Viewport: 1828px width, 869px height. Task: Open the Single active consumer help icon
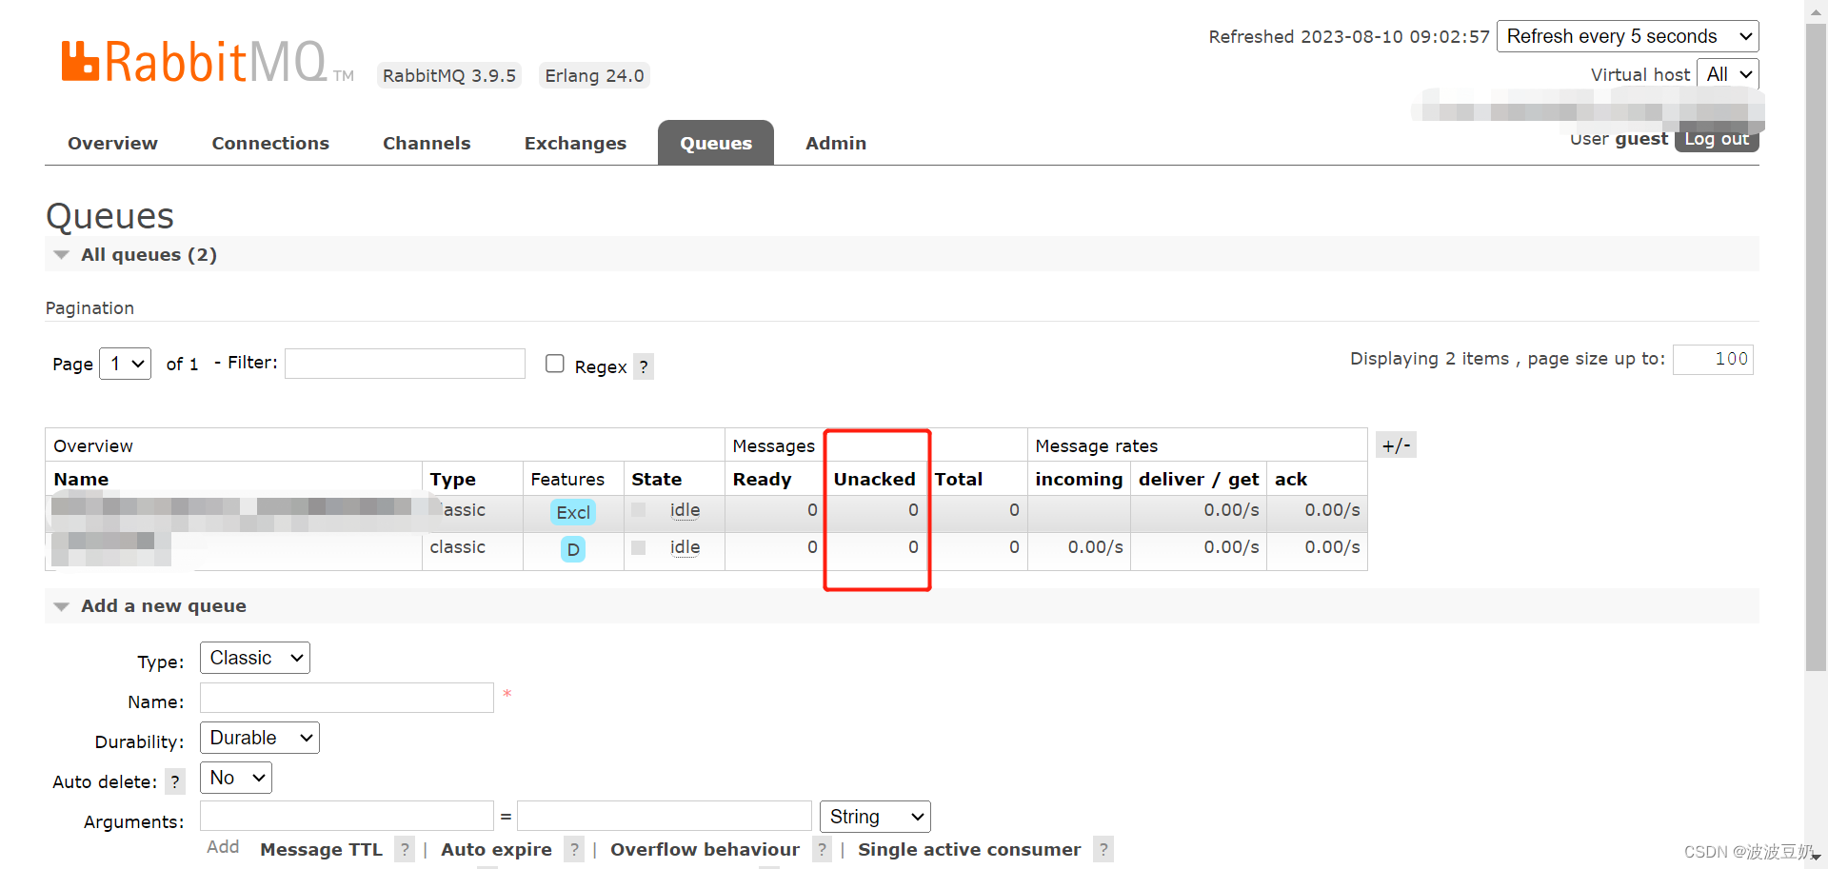click(1103, 849)
